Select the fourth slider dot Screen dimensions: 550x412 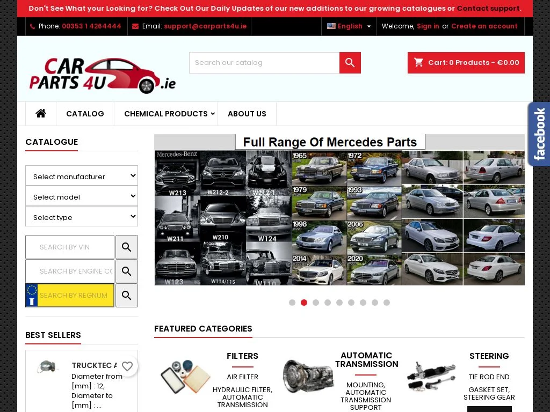point(328,303)
